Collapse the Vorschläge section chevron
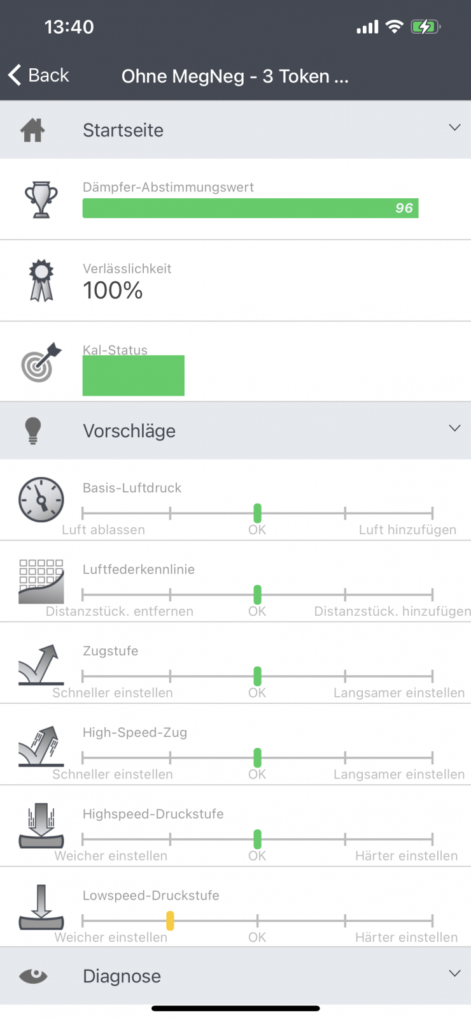Viewport: 471px width, 1020px height. point(454,428)
